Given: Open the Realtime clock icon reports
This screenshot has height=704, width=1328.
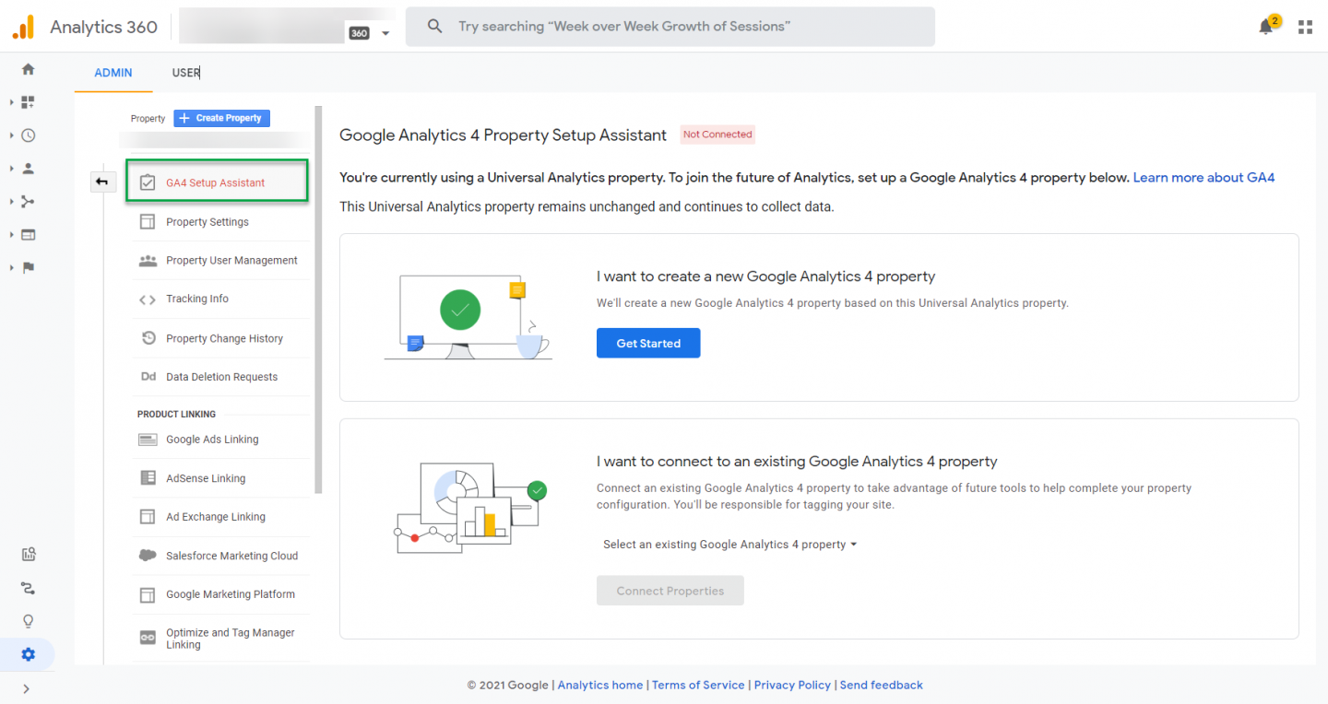Looking at the screenshot, I should [x=29, y=135].
